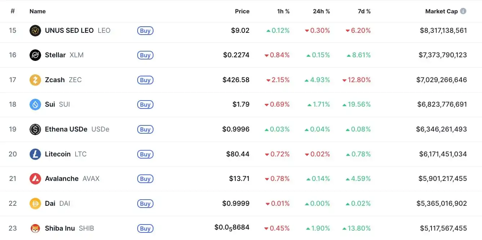
Task: Click the Buy button for Shiba Inu
Action: point(145,228)
